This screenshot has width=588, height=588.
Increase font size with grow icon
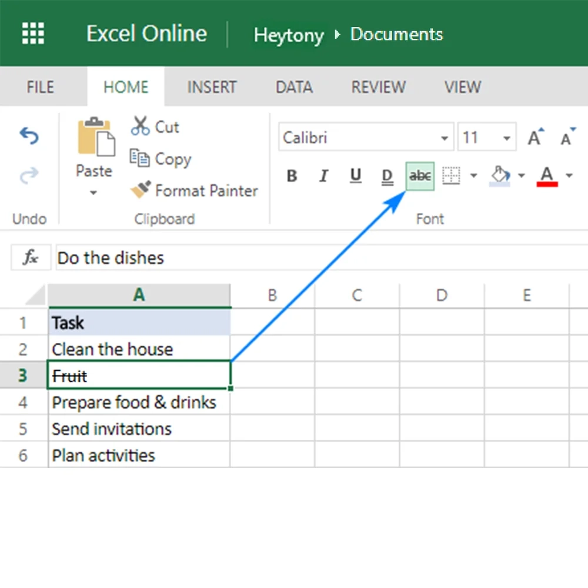tap(536, 137)
